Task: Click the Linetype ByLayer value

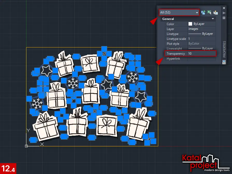Action: [201, 34]
